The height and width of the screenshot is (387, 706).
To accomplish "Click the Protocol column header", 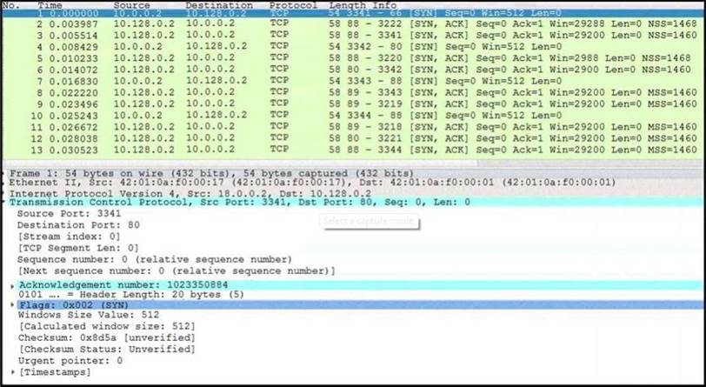I will (294, 5).
